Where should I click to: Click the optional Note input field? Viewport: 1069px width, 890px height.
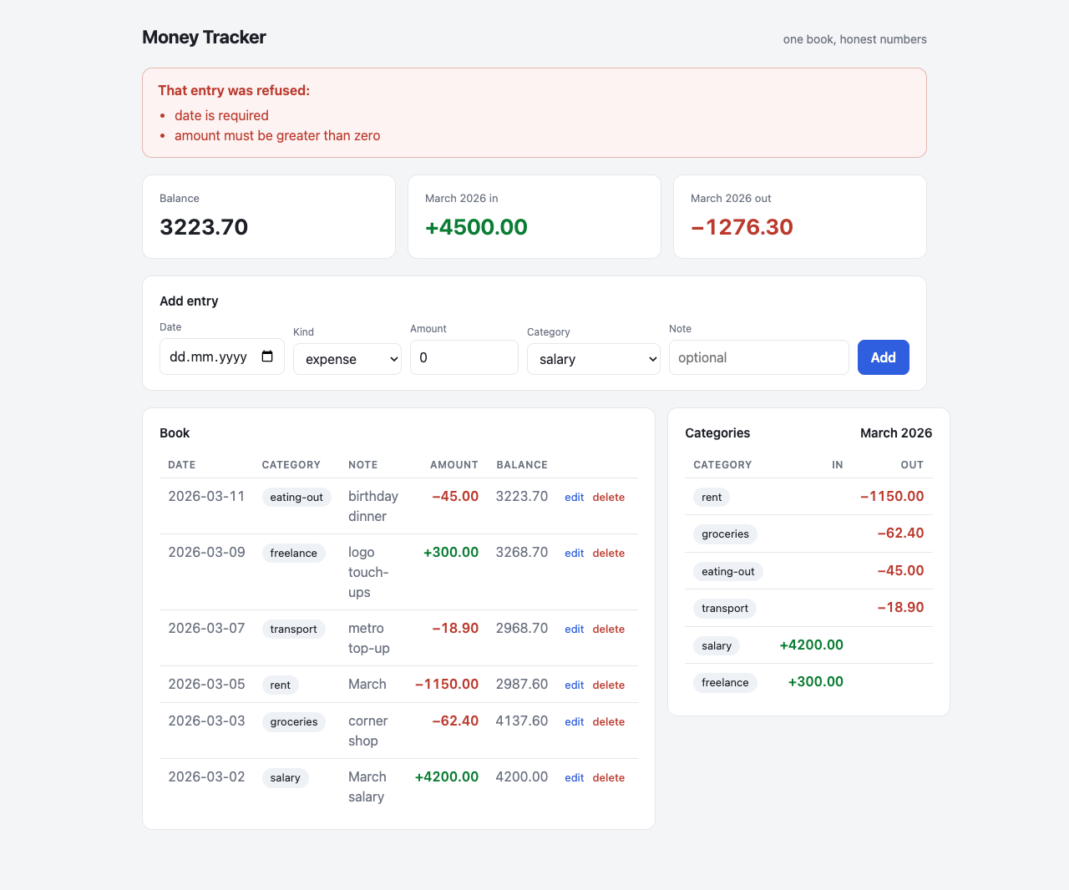pyautogui.click(x=759, y=357)
